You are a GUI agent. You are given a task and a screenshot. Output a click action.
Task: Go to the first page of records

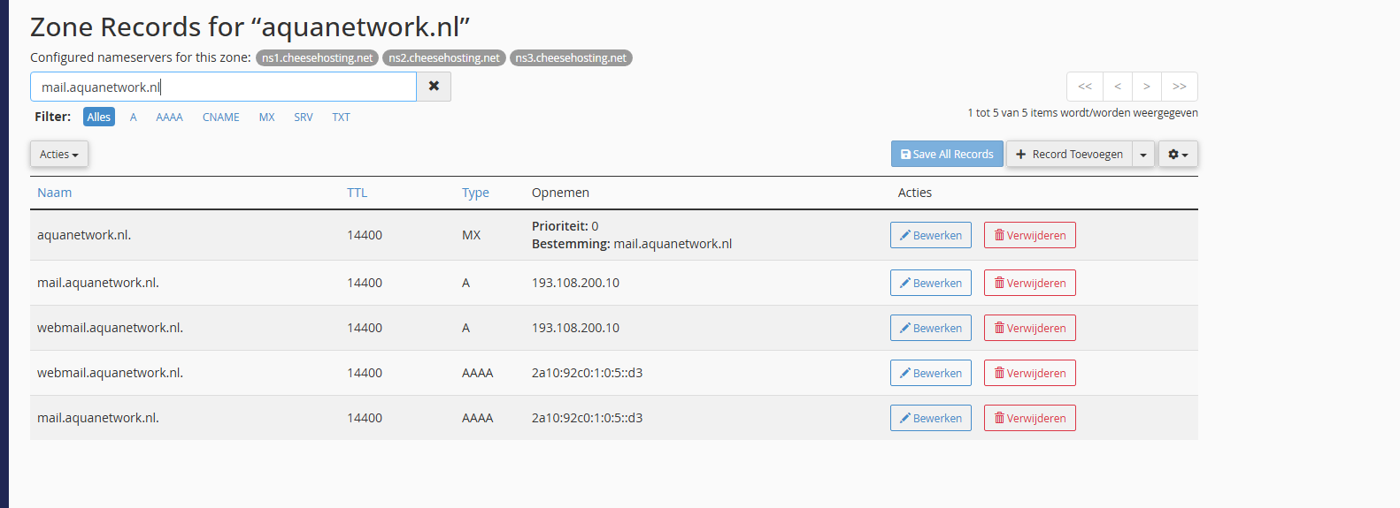click(1085, 87)
